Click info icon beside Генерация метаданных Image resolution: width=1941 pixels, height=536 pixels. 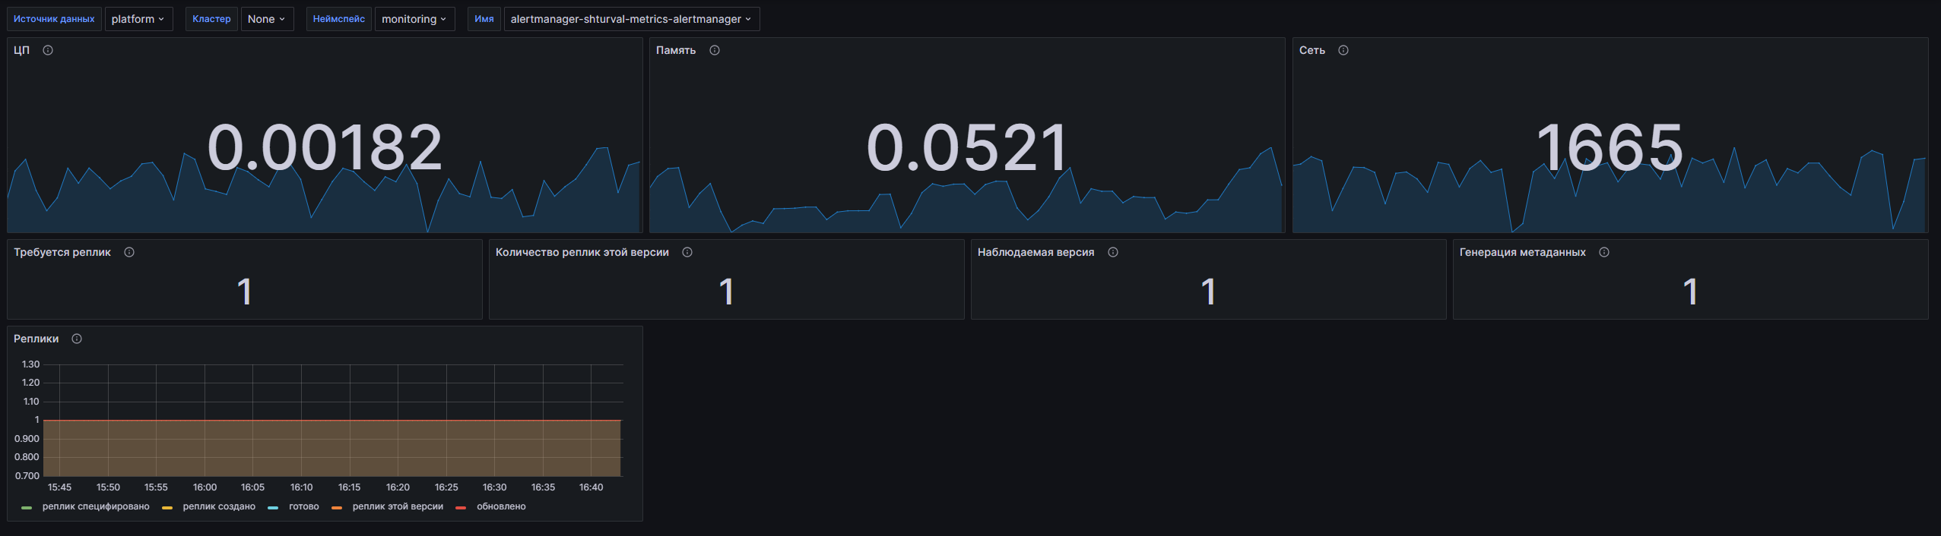(1604, 252)
